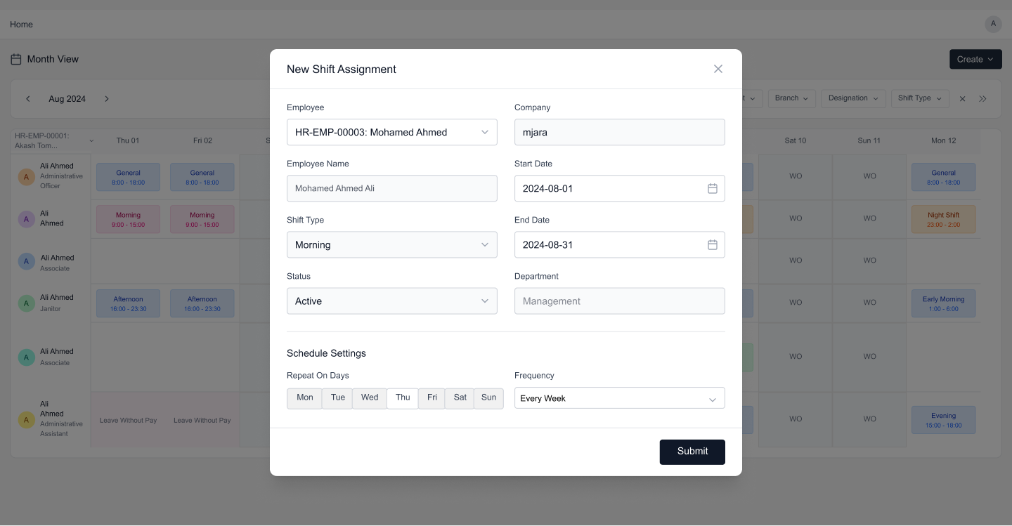The height and width of the screenshot is (526, 1012).
Task: Click the Month View calendar icon
Action: coord(15,60)
